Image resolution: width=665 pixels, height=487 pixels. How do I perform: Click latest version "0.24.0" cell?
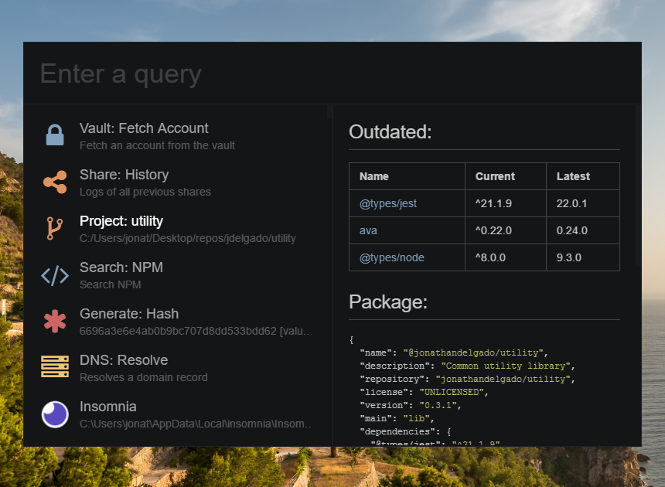click(x=583, y=230)
